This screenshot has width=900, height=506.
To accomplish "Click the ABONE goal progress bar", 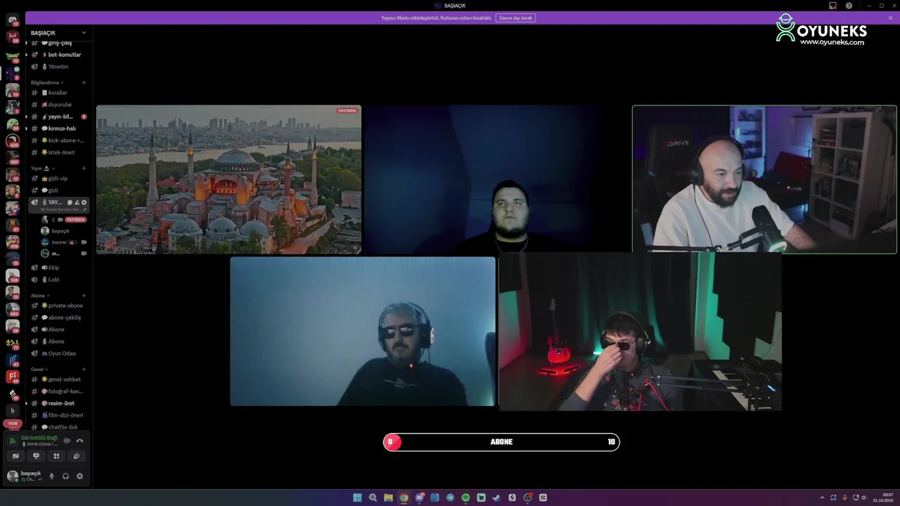I will tap(501, 441).
